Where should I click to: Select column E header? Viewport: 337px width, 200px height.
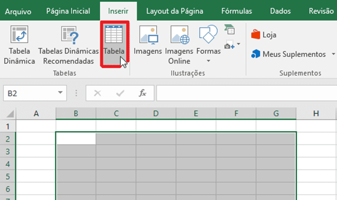196,113
